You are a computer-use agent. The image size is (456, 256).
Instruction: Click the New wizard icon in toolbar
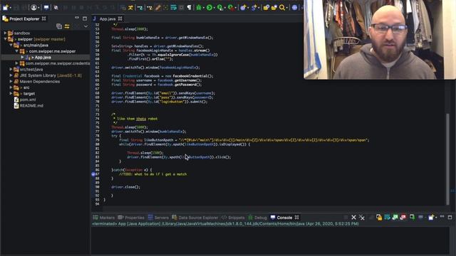tap(5, 8)
